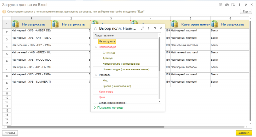This screenshot has height=137, width=256.
Task: Click Чай черный листовой cell in row 2
Action: coord(190,32)
